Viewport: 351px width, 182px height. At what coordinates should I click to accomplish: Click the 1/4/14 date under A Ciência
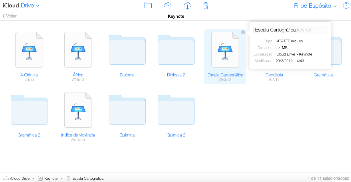[29, 80]
